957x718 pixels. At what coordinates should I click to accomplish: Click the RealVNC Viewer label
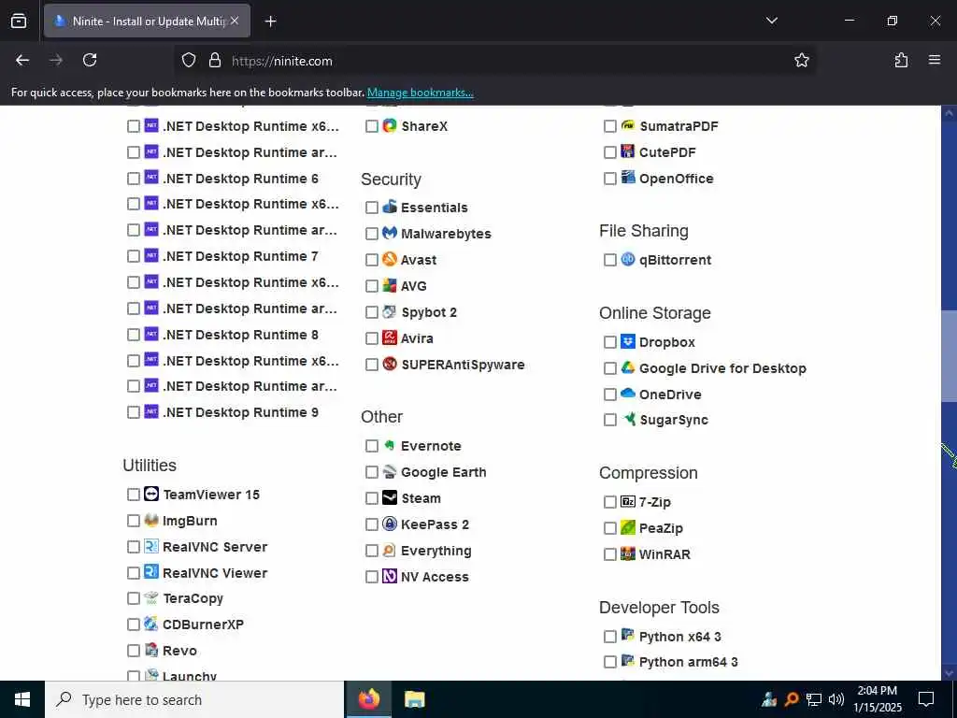[x=215, y=573]
